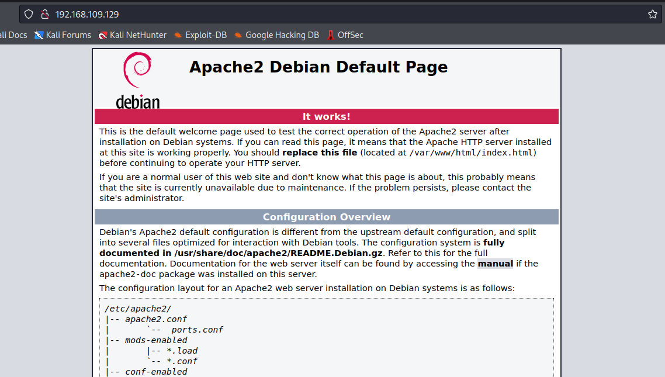The height and width of the screenshot is (377, 665).
Task: Click the 'replace this file' bold text
Action: [320, 153]
